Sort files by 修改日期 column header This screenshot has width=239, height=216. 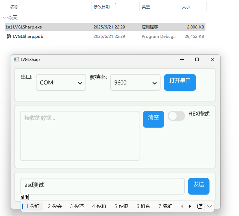102,7
